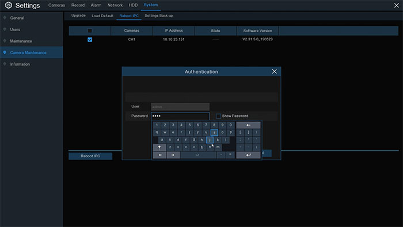Tap the backslash key on keyboard
Viewport: 403px width, 227px height.
(257, 133)
